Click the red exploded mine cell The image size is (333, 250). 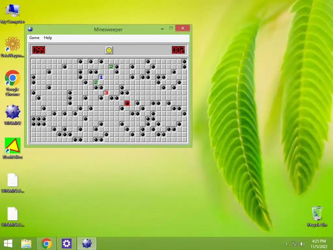[x=127, y=103]
